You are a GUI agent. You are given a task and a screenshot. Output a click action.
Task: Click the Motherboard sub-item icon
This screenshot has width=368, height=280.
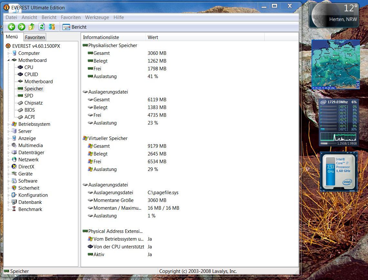[x=20, y=81]
